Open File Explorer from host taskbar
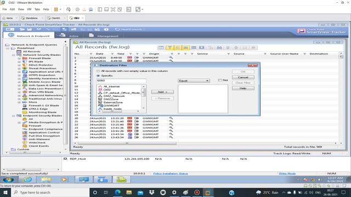The height and width of the screenshot is (197, 351). tap(129, 192)
